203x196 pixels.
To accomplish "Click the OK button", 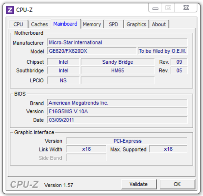I will (177, 184).
